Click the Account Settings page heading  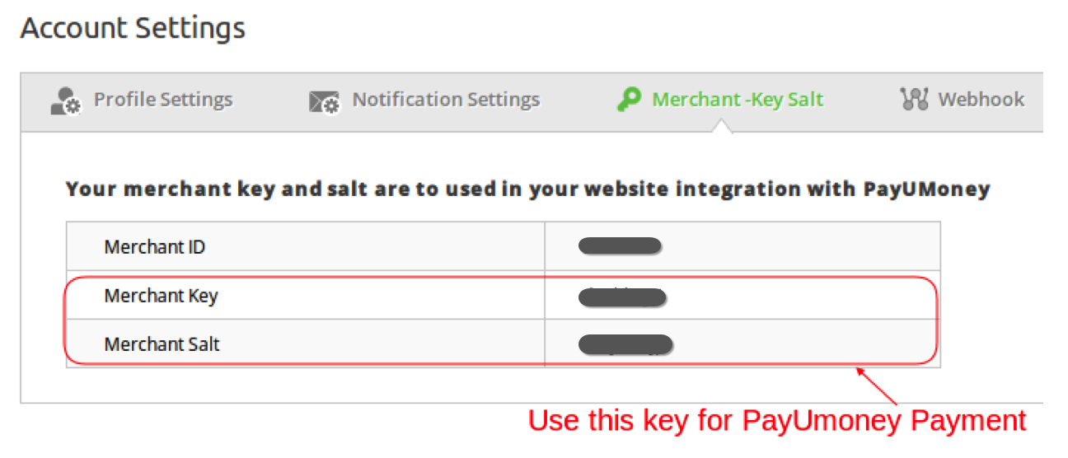[x=133, y=28]
